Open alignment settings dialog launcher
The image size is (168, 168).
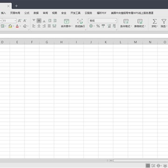(x=85, y=29)
